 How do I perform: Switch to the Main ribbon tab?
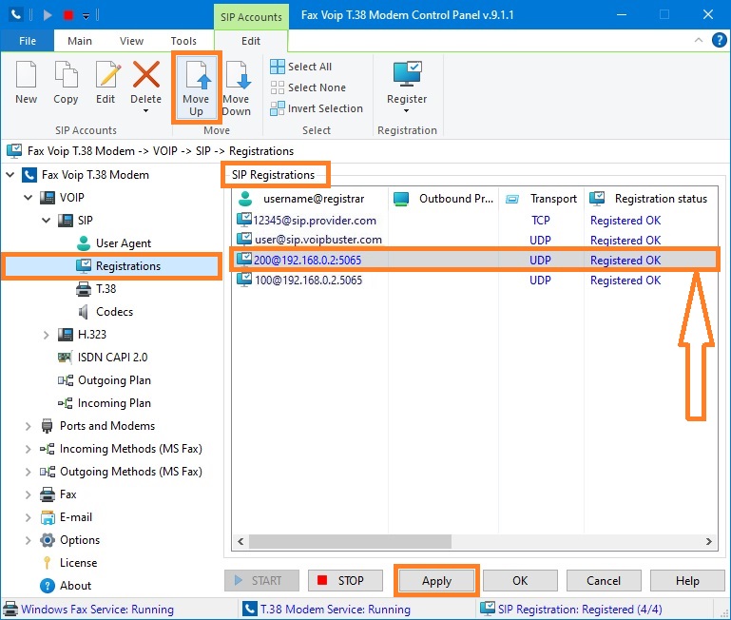[80, 41]
